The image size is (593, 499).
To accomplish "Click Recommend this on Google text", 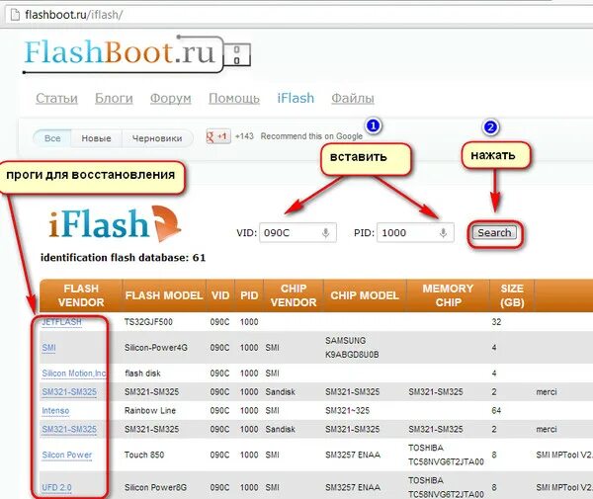I will pos(311,136).
